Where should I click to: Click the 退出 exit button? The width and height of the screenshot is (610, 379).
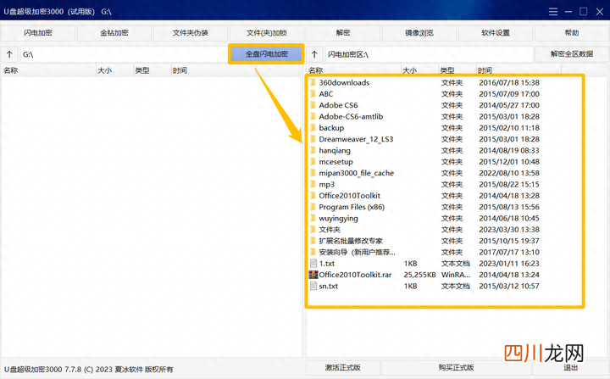click(571, 367)
